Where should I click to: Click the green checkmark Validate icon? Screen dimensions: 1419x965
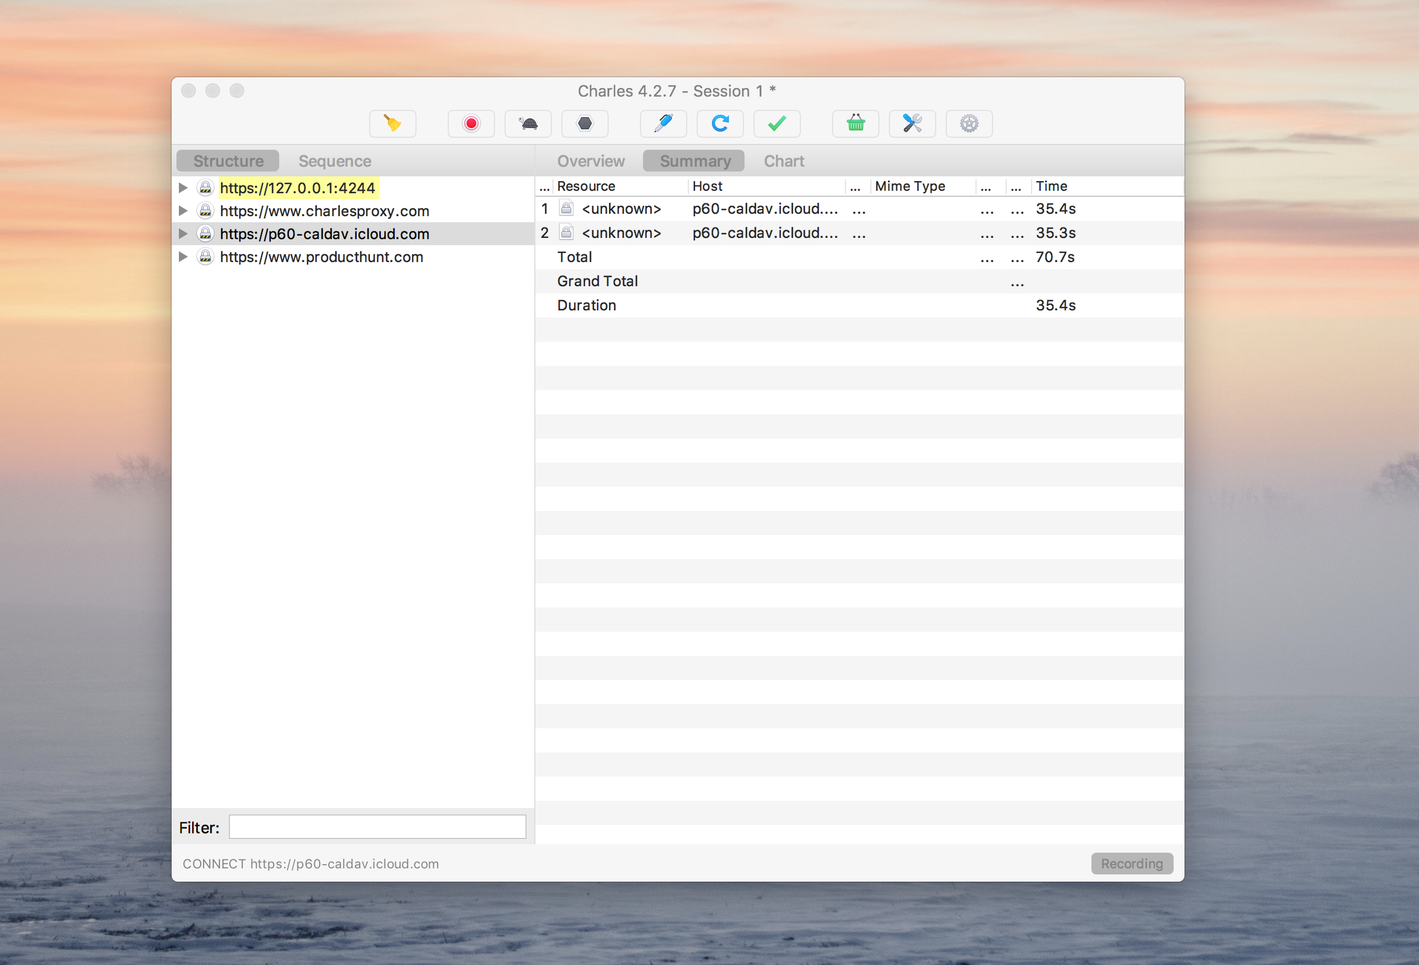click(777, 124)
